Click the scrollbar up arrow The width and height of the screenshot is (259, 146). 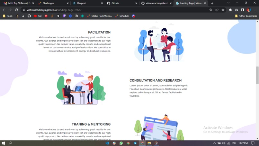(257, 21)
